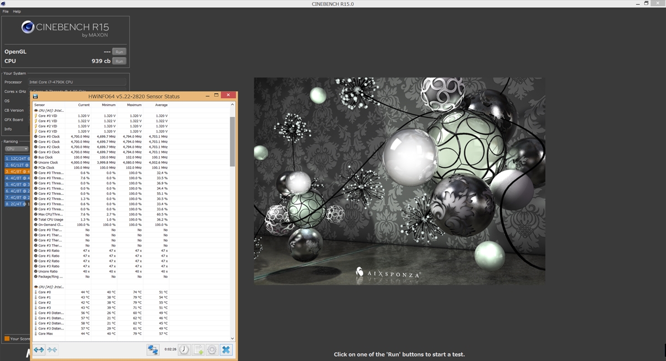Open the File menu
666x361 pixels.
pos(6,11)
